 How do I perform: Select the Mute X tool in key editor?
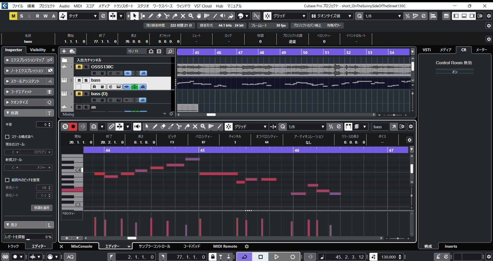pos(195,126)
